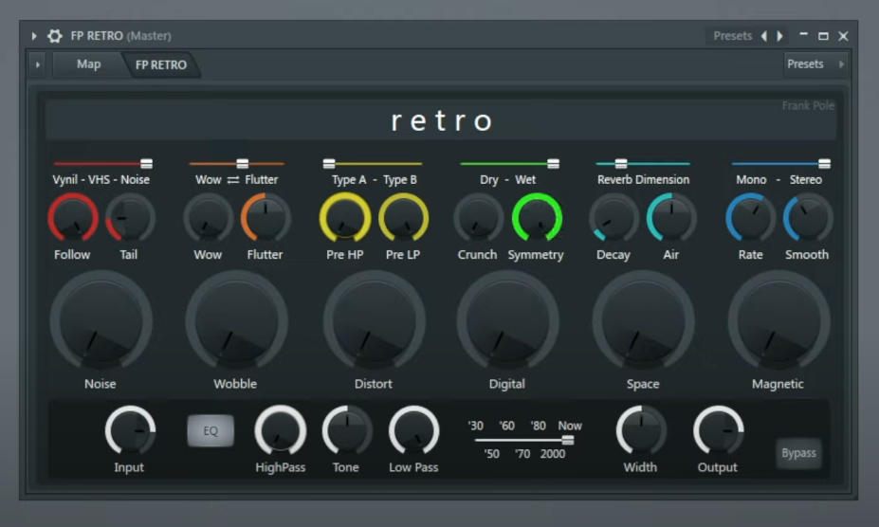Click the Tail knob

tap(130, 217)
